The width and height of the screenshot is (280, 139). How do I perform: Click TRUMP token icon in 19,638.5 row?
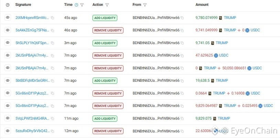tap(213, 81)
